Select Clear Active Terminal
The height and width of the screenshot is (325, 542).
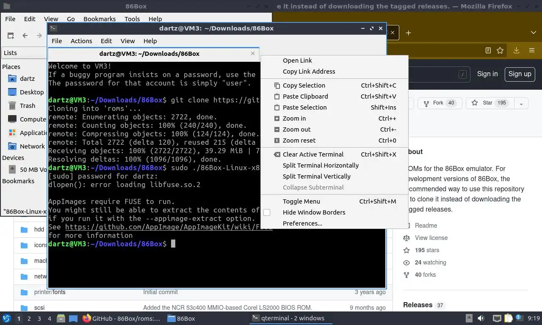(x=335, y=154)
